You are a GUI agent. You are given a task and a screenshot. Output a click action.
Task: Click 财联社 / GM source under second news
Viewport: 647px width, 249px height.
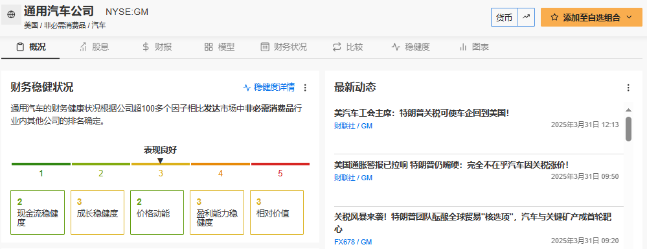coord(353,178)
